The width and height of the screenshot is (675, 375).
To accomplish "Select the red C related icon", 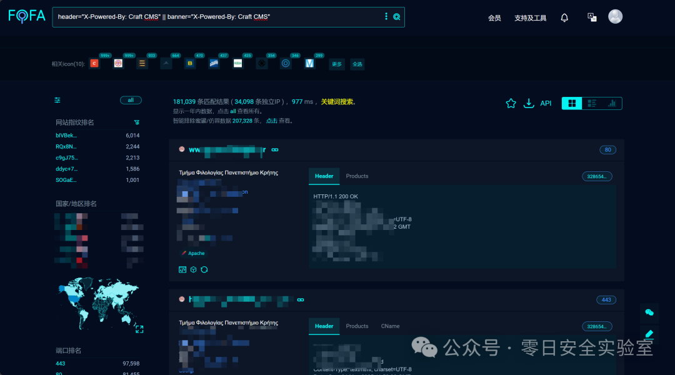I will [94, 63].
